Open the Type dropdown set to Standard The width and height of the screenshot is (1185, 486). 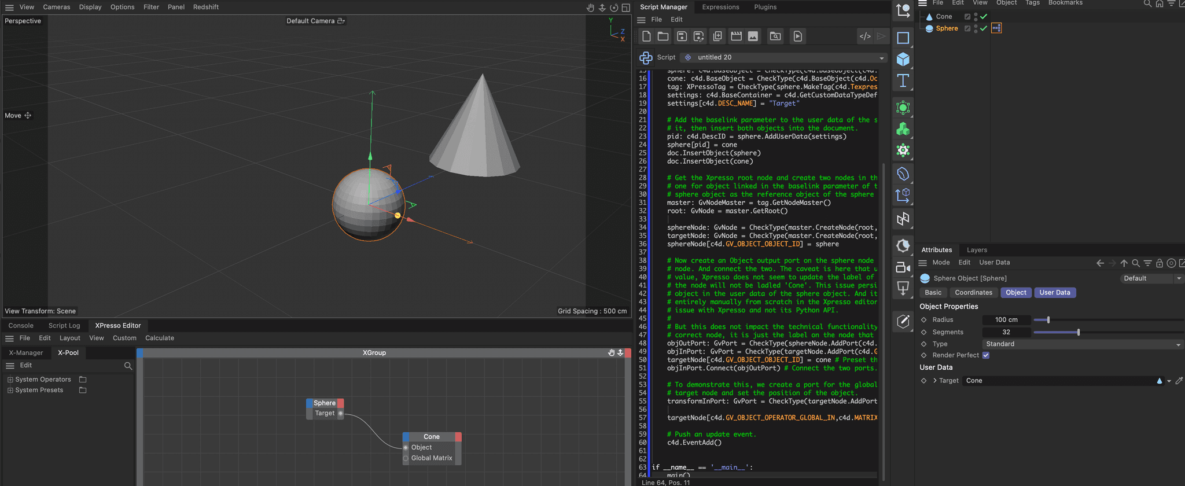(1083, 344)
